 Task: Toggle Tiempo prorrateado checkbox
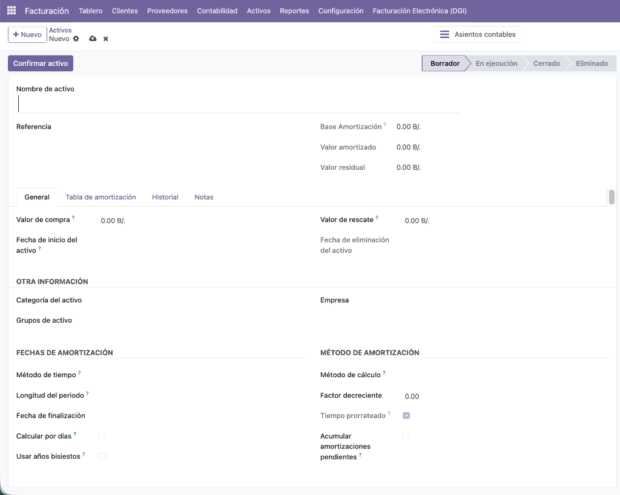pos(406,415)
